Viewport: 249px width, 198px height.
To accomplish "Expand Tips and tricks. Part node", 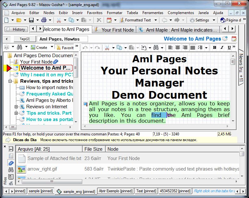I will [16, 113].
